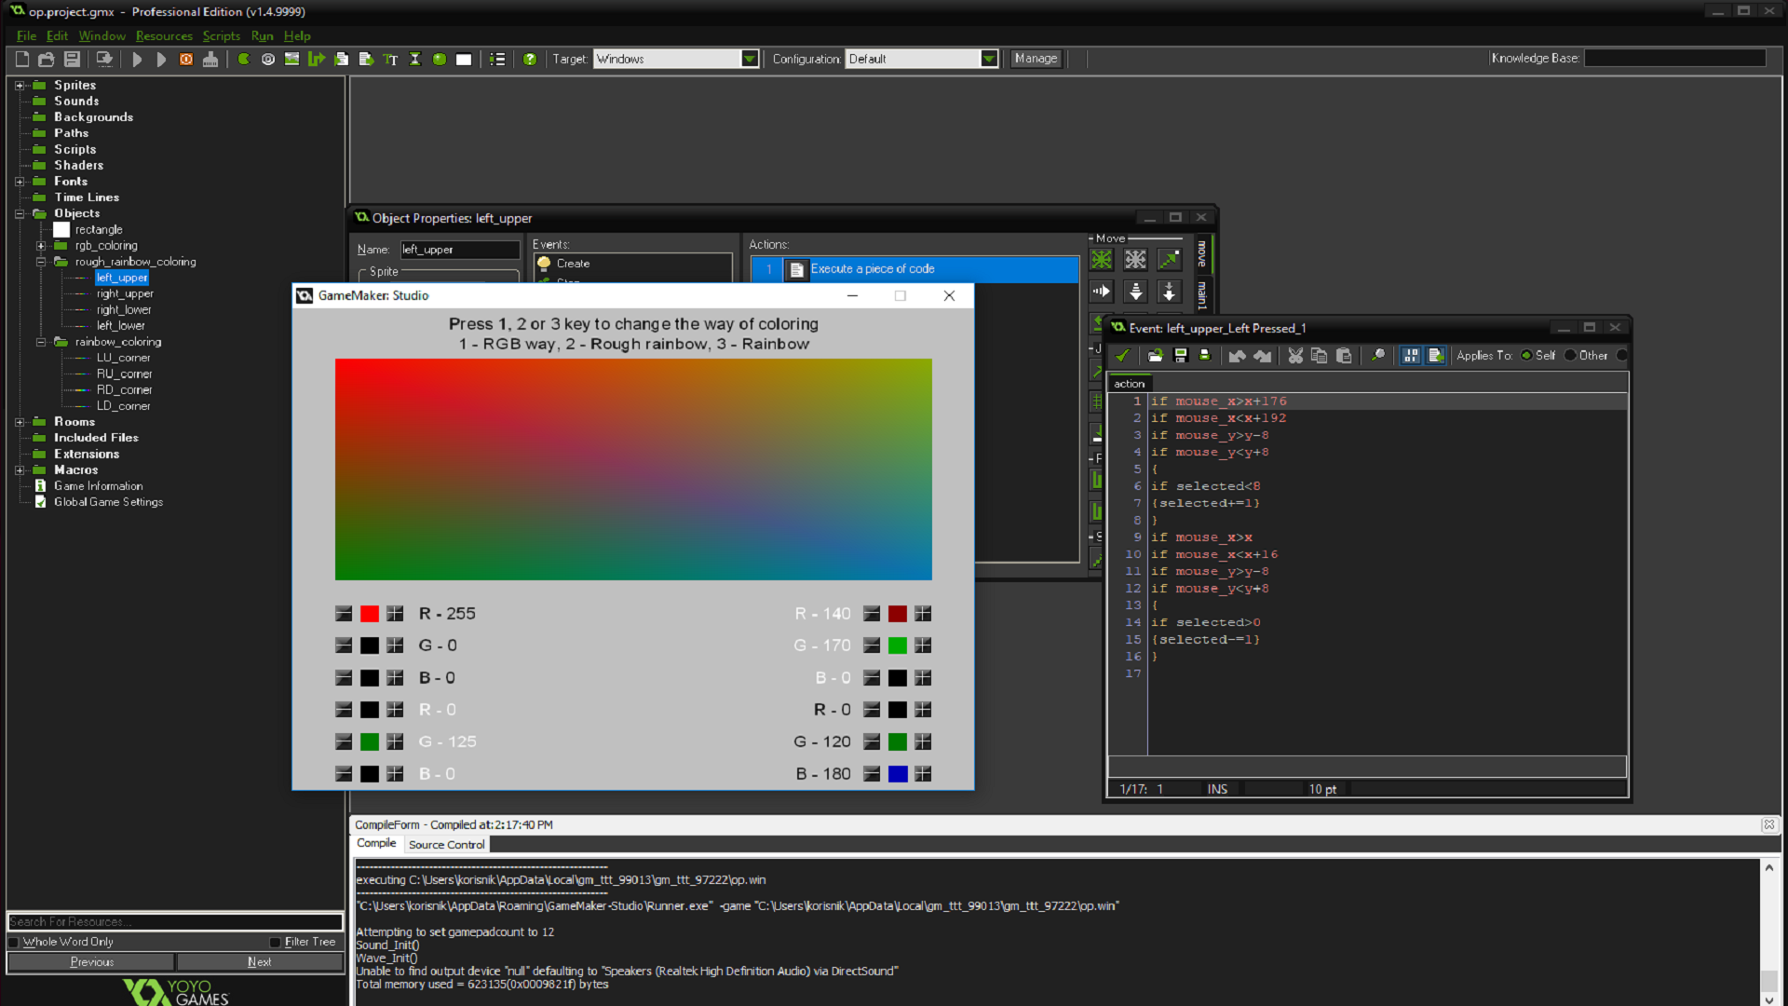Cut selected code with the scissors icon
The height and width of the screenshot is (1006, 1788).
coord(1295,356)
